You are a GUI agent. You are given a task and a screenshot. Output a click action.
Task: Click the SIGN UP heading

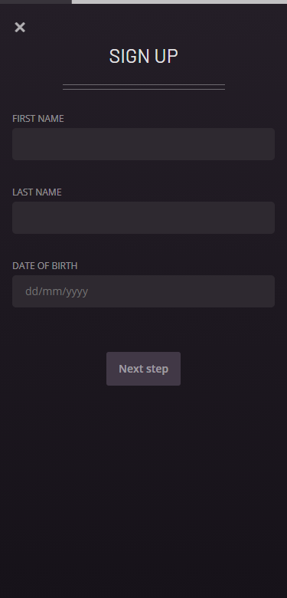click(x=144, y=57)
